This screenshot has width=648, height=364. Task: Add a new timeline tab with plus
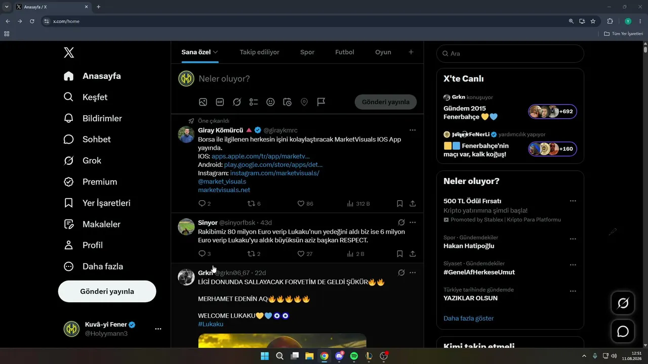pyautogui.click(x=411, y=52)
